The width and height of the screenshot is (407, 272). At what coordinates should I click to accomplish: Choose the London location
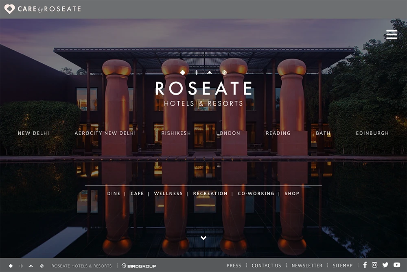[x=228, y=133]
